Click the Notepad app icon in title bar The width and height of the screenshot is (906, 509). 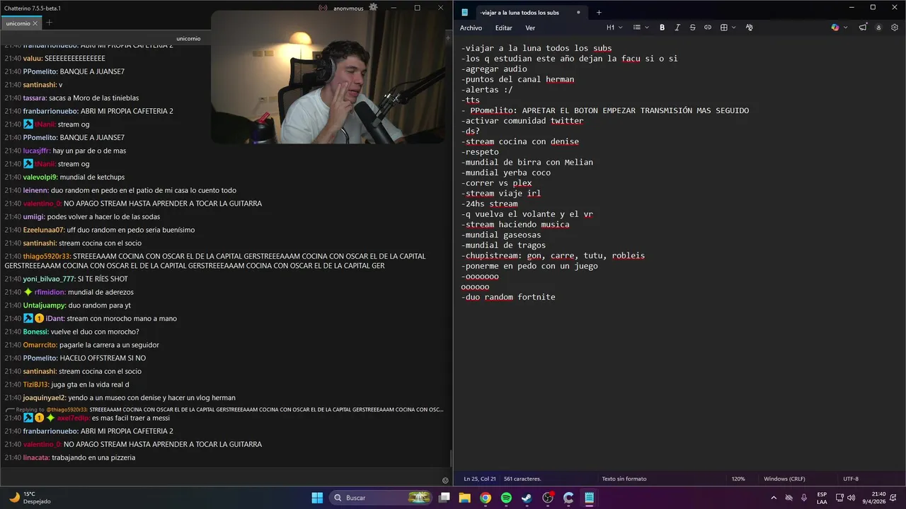click(x=464, y=12)
